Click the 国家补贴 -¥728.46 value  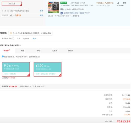click(126, 99)
